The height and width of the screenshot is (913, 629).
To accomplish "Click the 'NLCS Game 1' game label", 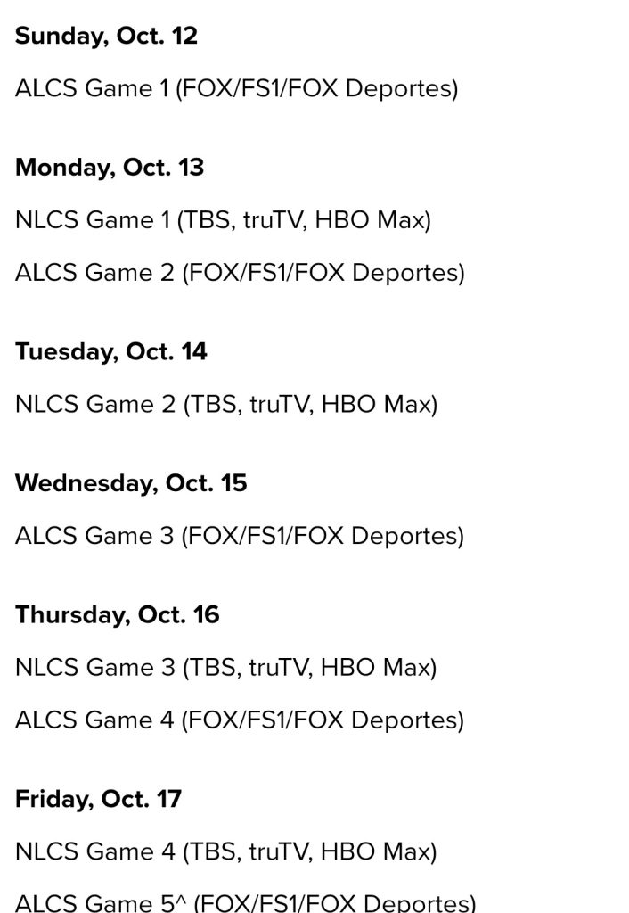I will pyautogui.click(x=92, y=220).
